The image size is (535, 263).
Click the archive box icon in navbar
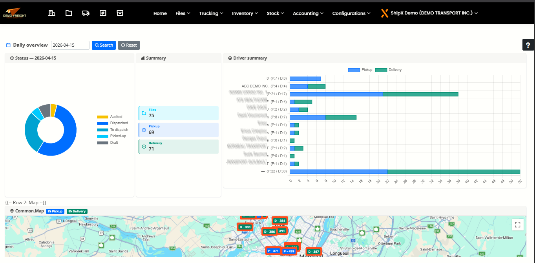120,13
